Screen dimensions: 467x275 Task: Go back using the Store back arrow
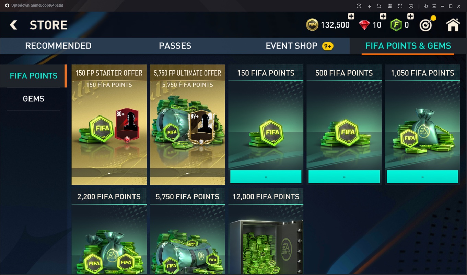click(x=13, y=25)
